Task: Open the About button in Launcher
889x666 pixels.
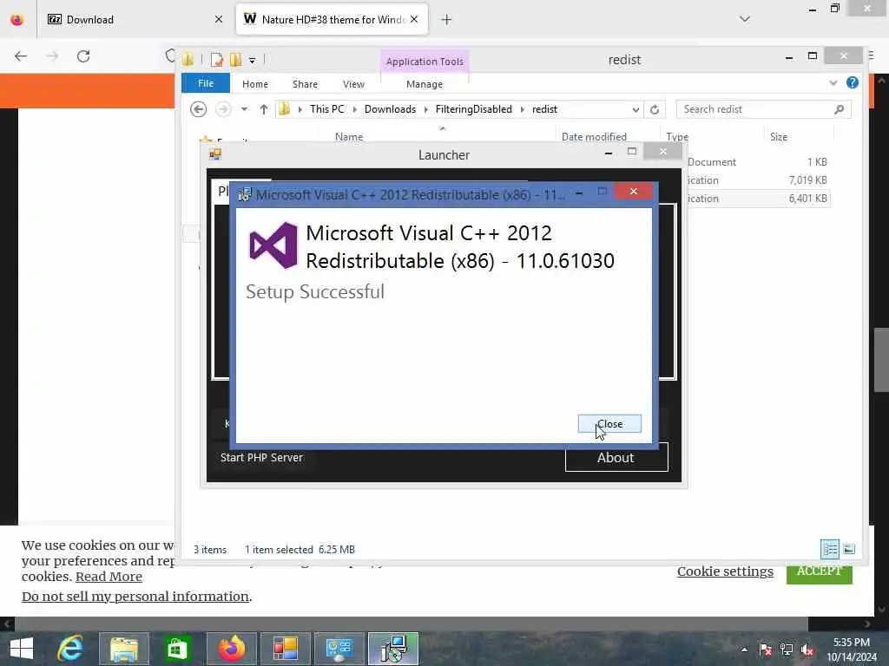Action: pyautogui.click(x=616, y=458)
